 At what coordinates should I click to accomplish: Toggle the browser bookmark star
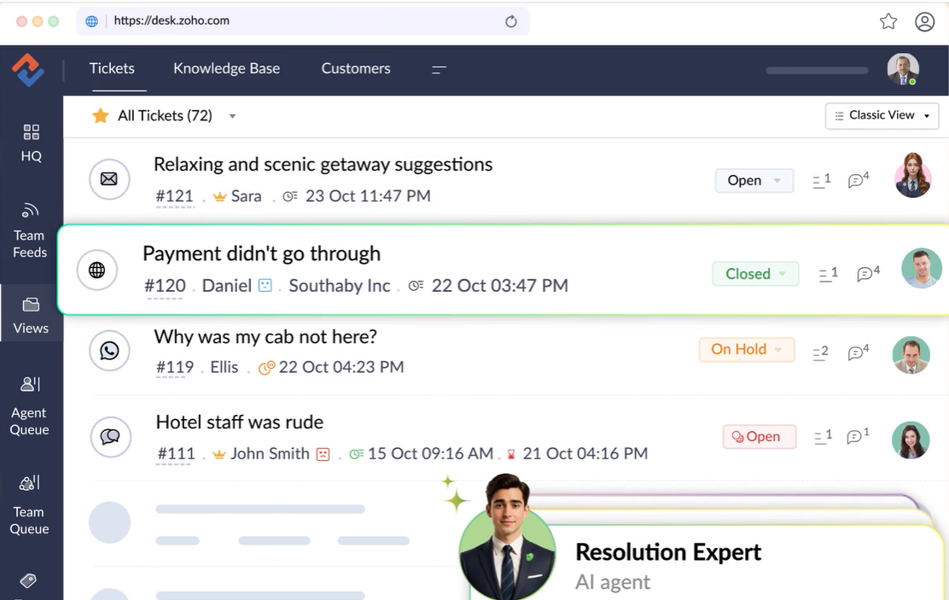pos(888,21)
